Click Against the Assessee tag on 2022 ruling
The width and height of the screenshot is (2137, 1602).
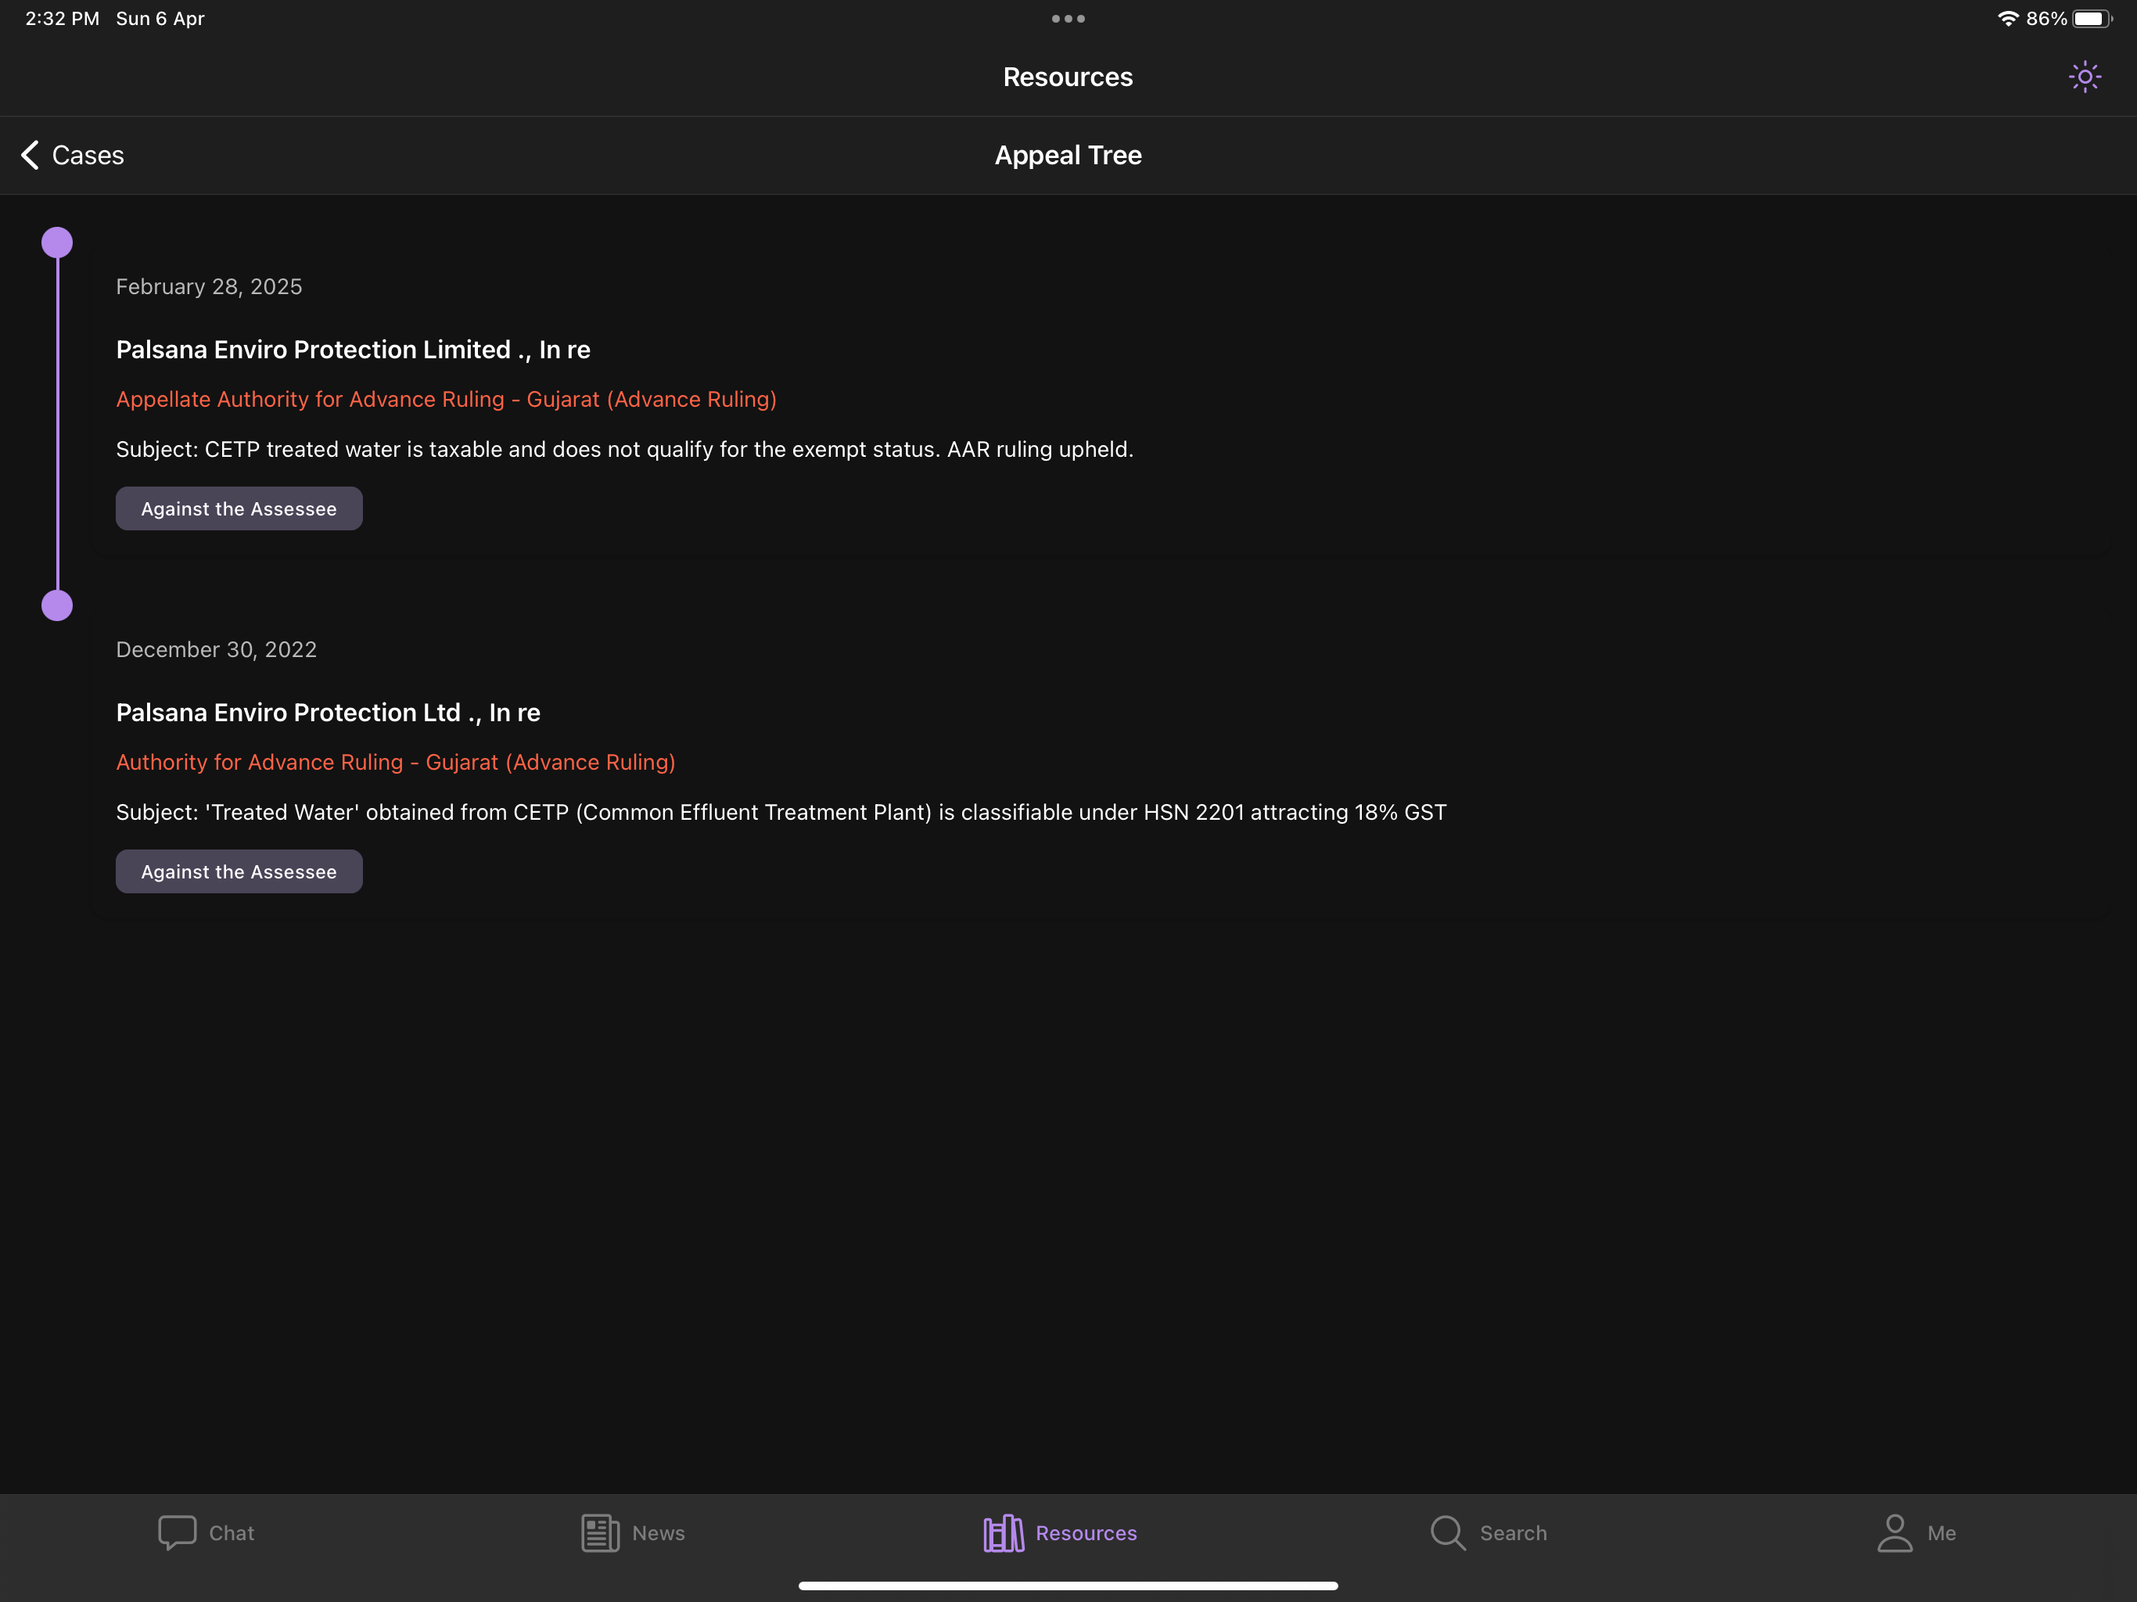pos(239,871)
